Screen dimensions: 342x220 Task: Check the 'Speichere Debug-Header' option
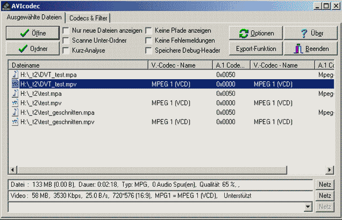pyautogui.click(x=149, y=50)
